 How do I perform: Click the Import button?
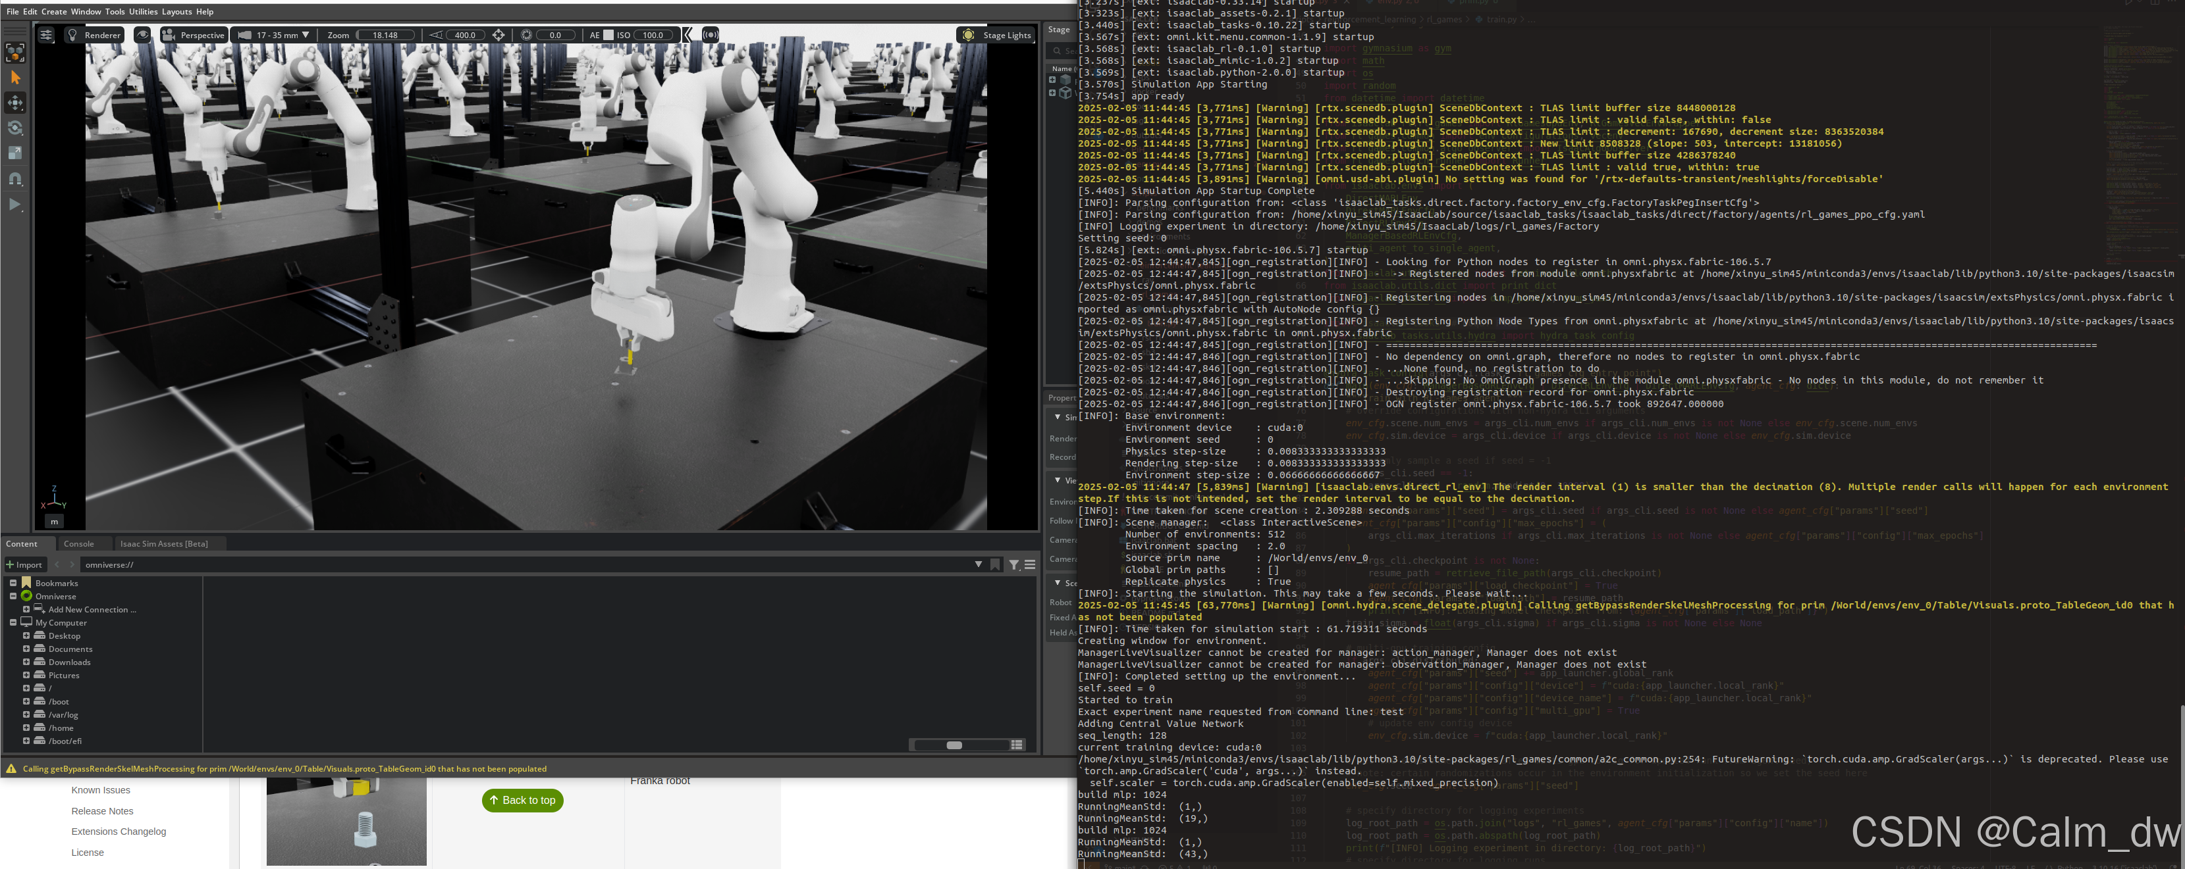coord(24,564)
